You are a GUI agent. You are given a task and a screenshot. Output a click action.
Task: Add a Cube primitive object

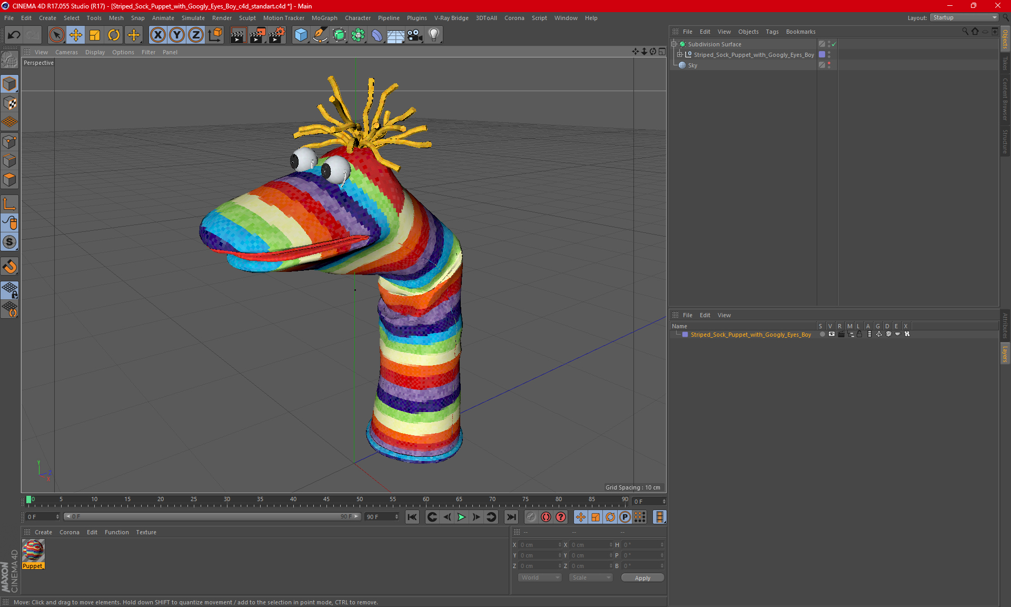pyautogui.click(x=301, y=35)
